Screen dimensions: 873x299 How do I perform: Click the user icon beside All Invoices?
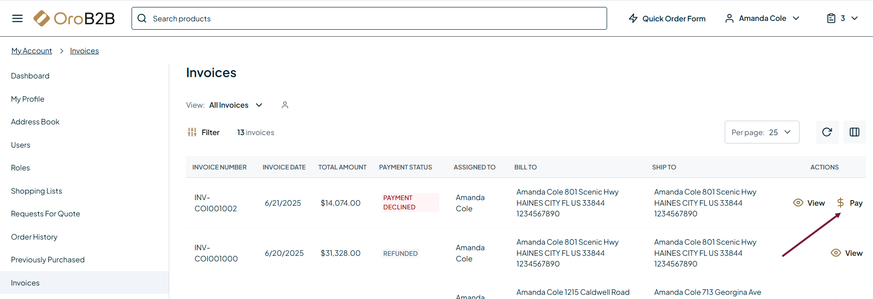[x=285, y=105]
